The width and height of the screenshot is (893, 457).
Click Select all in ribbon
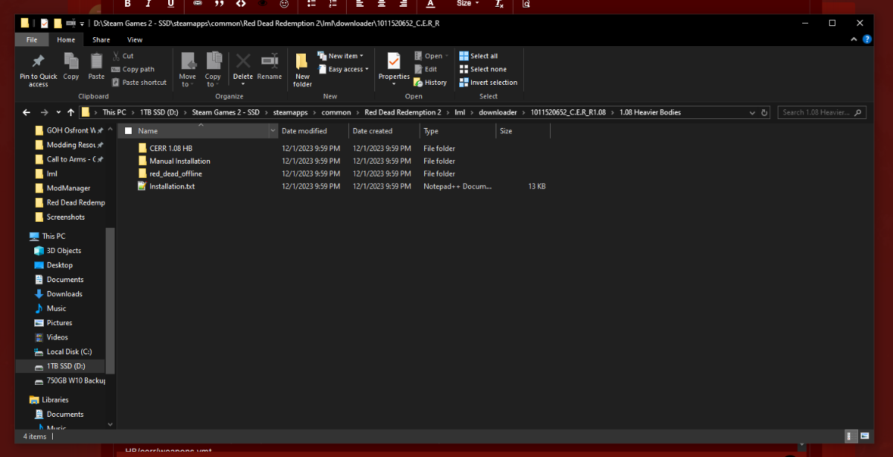(478, 56)
